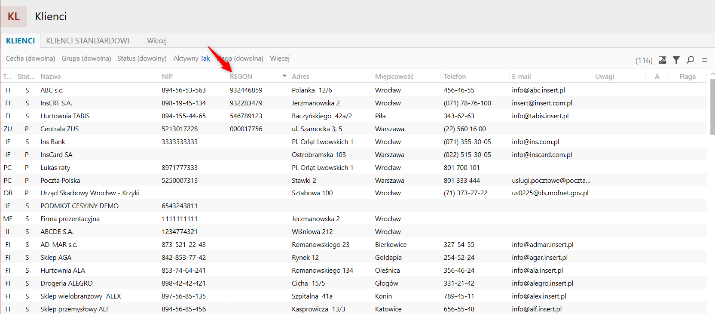
Task: Open the magnifier search icon
Action: coord(691,60)
